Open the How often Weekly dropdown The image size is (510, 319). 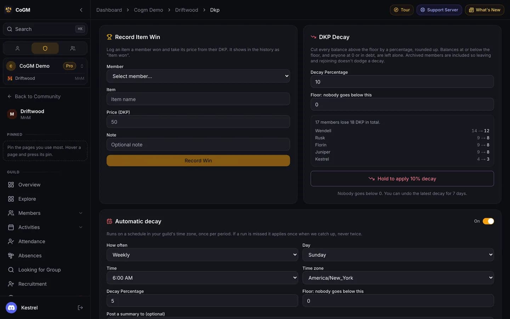coord(202,255)
